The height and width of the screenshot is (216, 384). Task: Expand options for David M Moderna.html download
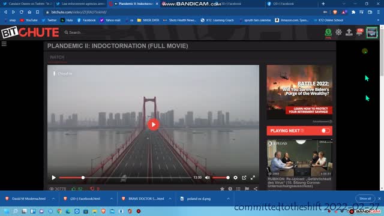tap(53, 199)
